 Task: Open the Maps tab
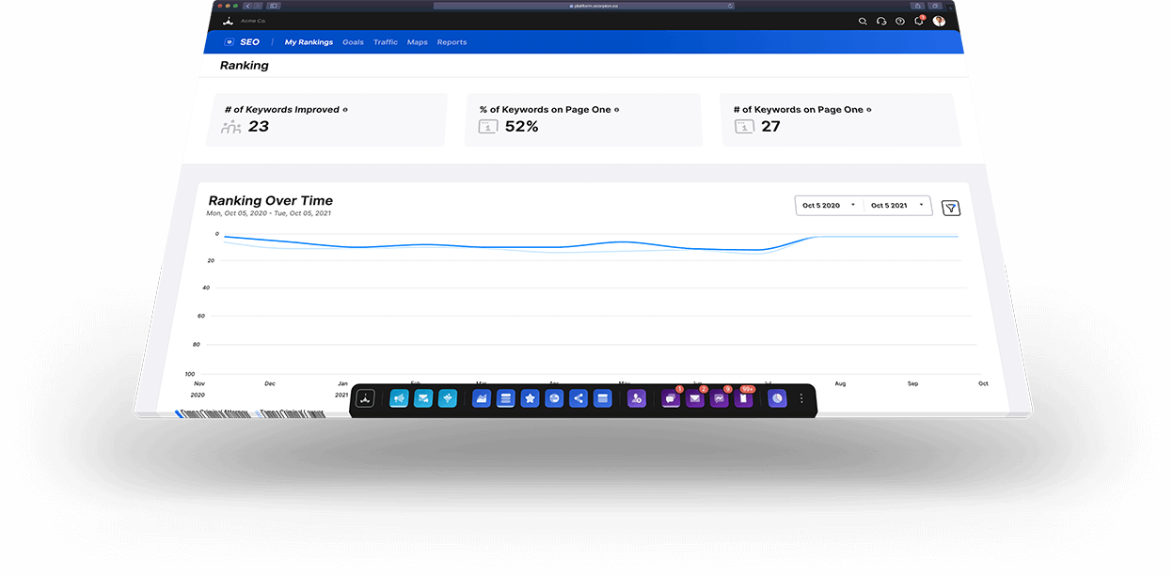pos(417,42)
